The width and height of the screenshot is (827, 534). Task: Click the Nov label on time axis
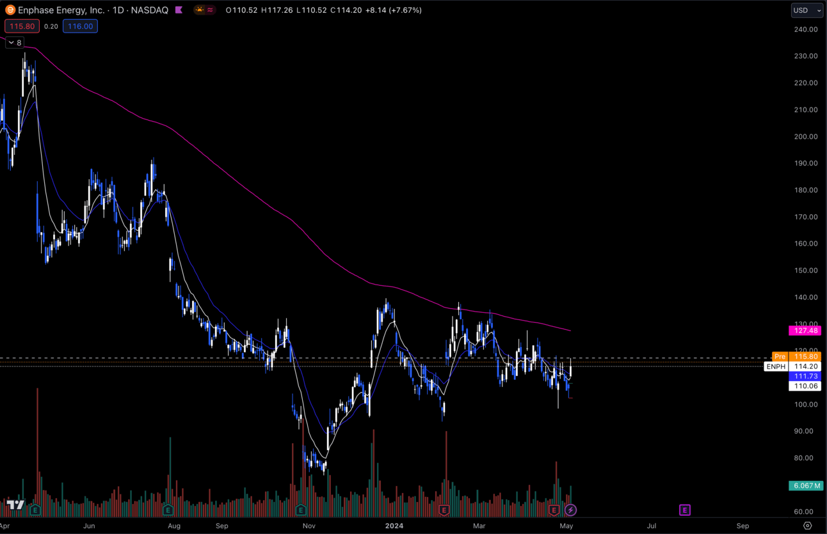point(309,526)
